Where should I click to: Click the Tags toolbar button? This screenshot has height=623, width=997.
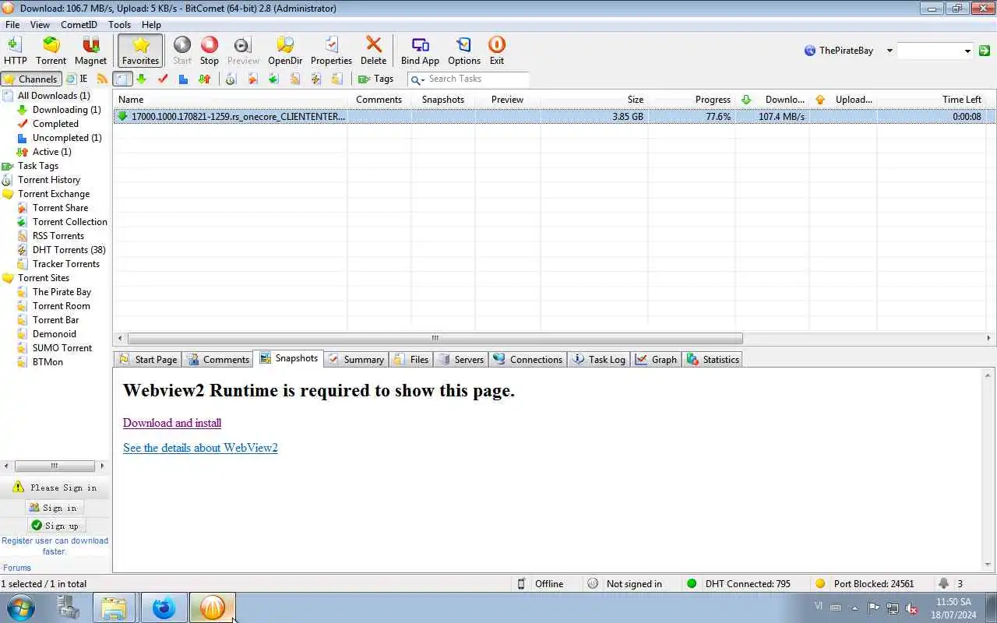375,79
